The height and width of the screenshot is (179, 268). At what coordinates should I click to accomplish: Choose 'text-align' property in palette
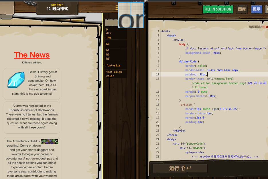point(114,72)
